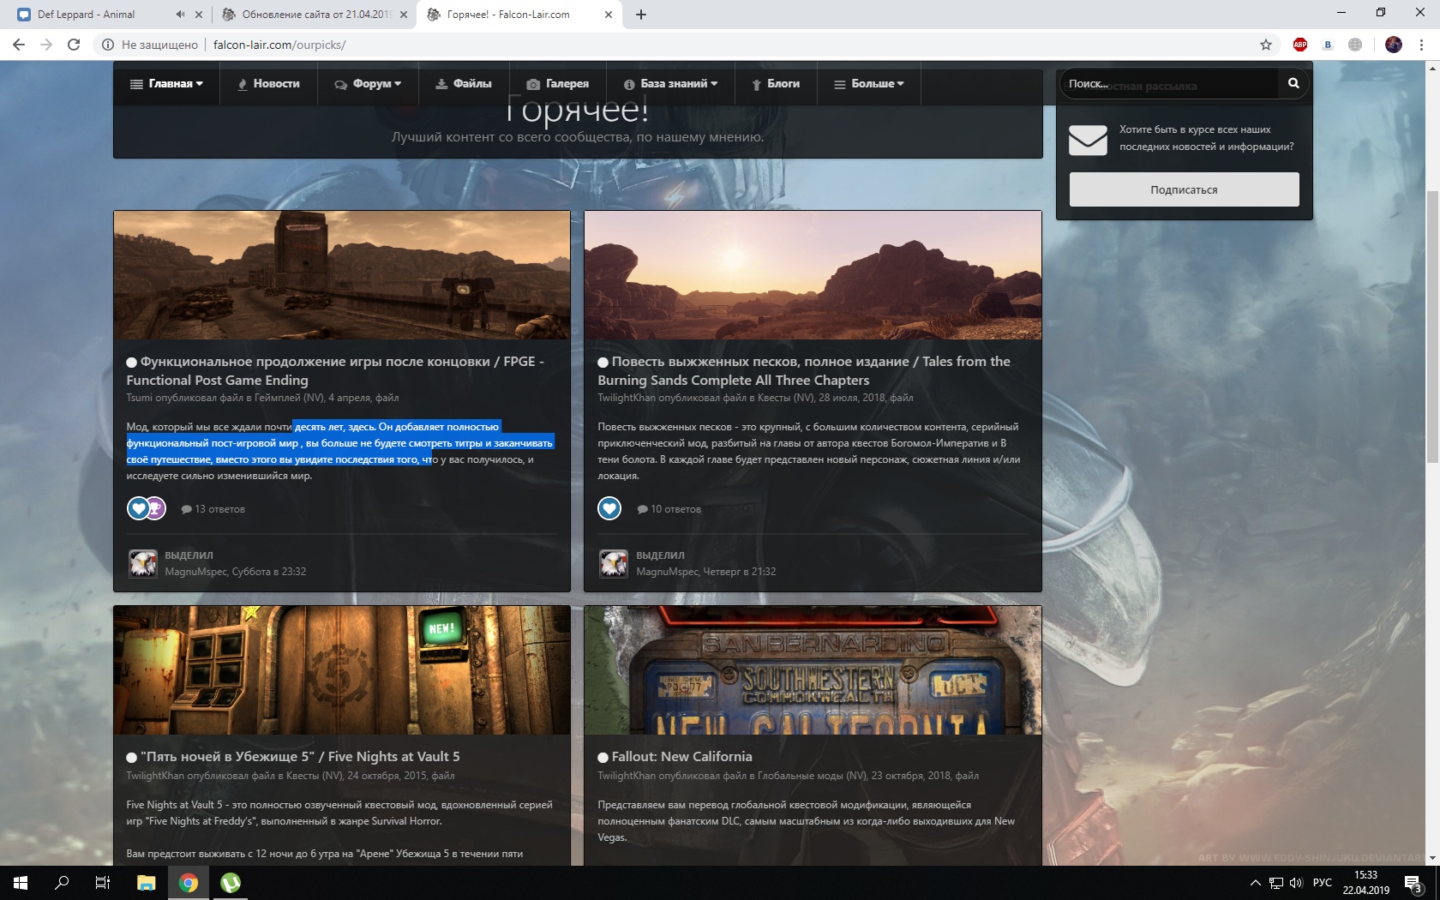Click the page vertical scrollbar
Image resolution: width=1440 pixels, height=900 pixels.
(1432, 326)
